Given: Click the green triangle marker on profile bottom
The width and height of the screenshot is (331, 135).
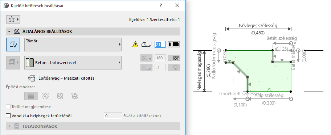Looking at the screenshot, I should pyautogui.click(x=269, y=90).
